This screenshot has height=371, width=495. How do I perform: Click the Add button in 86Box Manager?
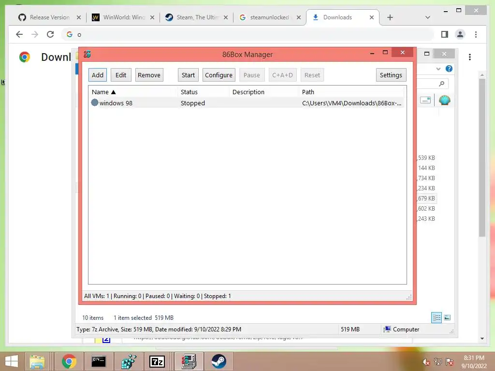coord(98,75)
